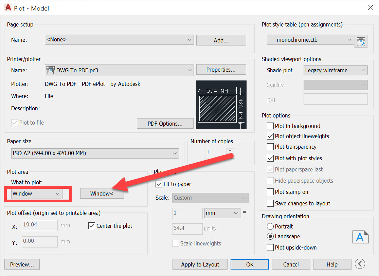This screenshot has height=276, width=379.
Task: Click the Preview... button
Action: click(22, 264)
